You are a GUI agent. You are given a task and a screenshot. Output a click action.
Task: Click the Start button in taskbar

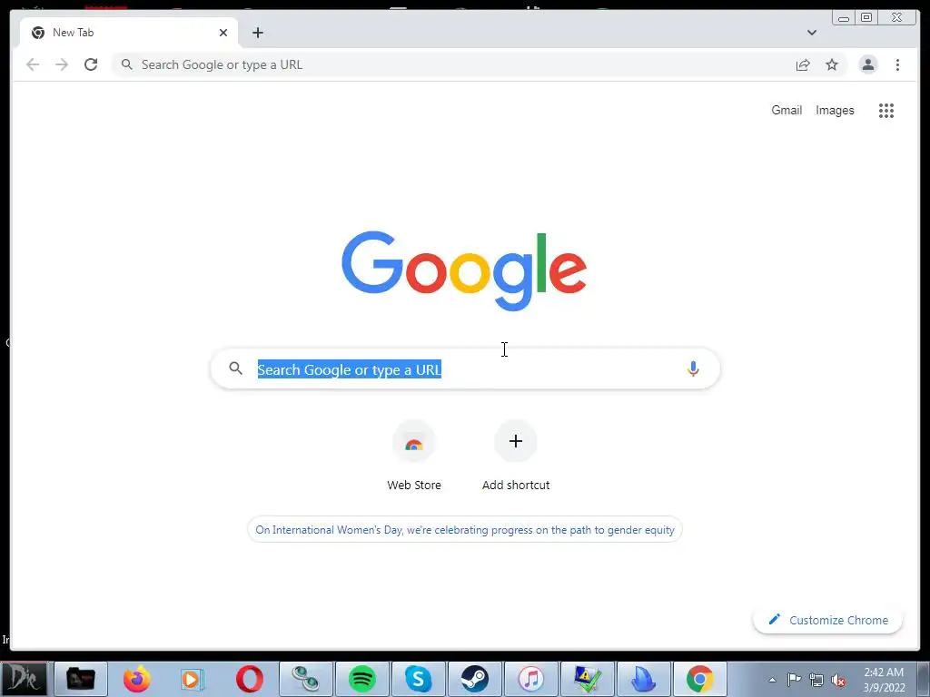[x=24, y=679]
